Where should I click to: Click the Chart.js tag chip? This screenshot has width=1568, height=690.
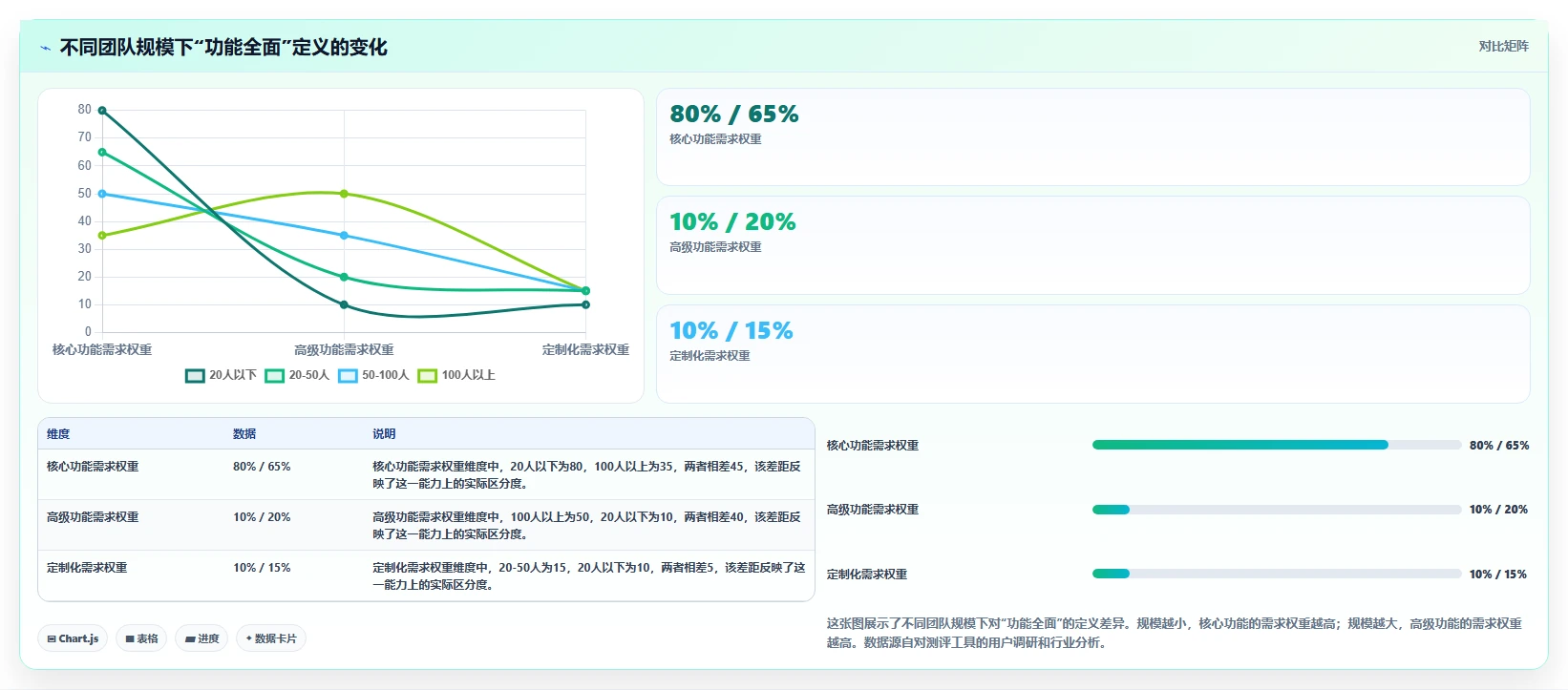click(x=73, y=638)
